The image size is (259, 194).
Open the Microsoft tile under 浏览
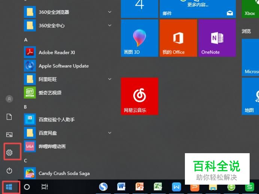pos(250,57)
